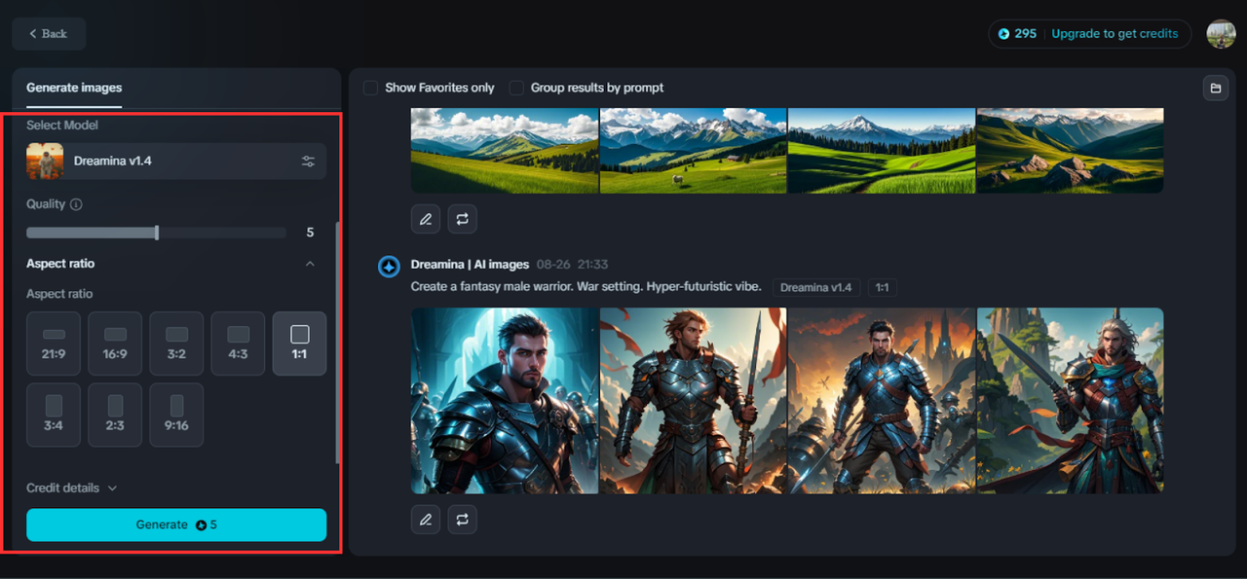Screen dimensions: 1247x579
Task: Open the folder icon at top right
Action: (x=1216, y=89)
